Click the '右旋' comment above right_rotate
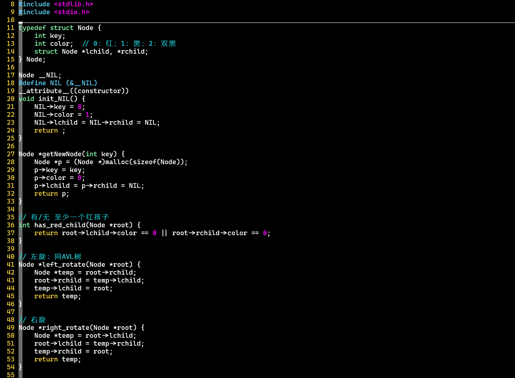 (33, 320)
